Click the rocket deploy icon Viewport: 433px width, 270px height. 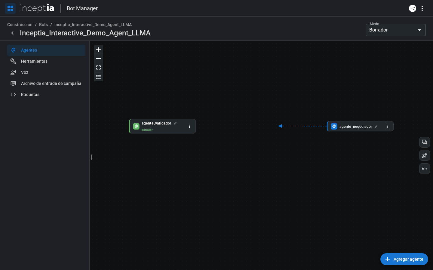point(425,155)
